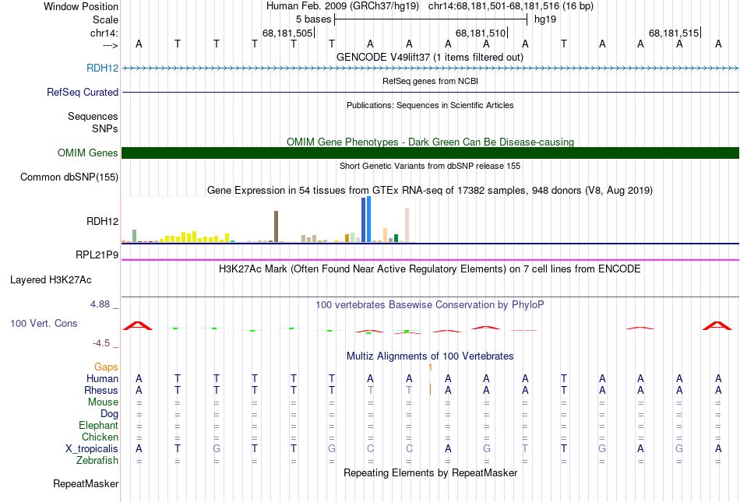Image resolution: width=740 pixels, height=502 pixels.
Task: Click the GENCODE V49lift37 track title
Action: tap(429, 57)
